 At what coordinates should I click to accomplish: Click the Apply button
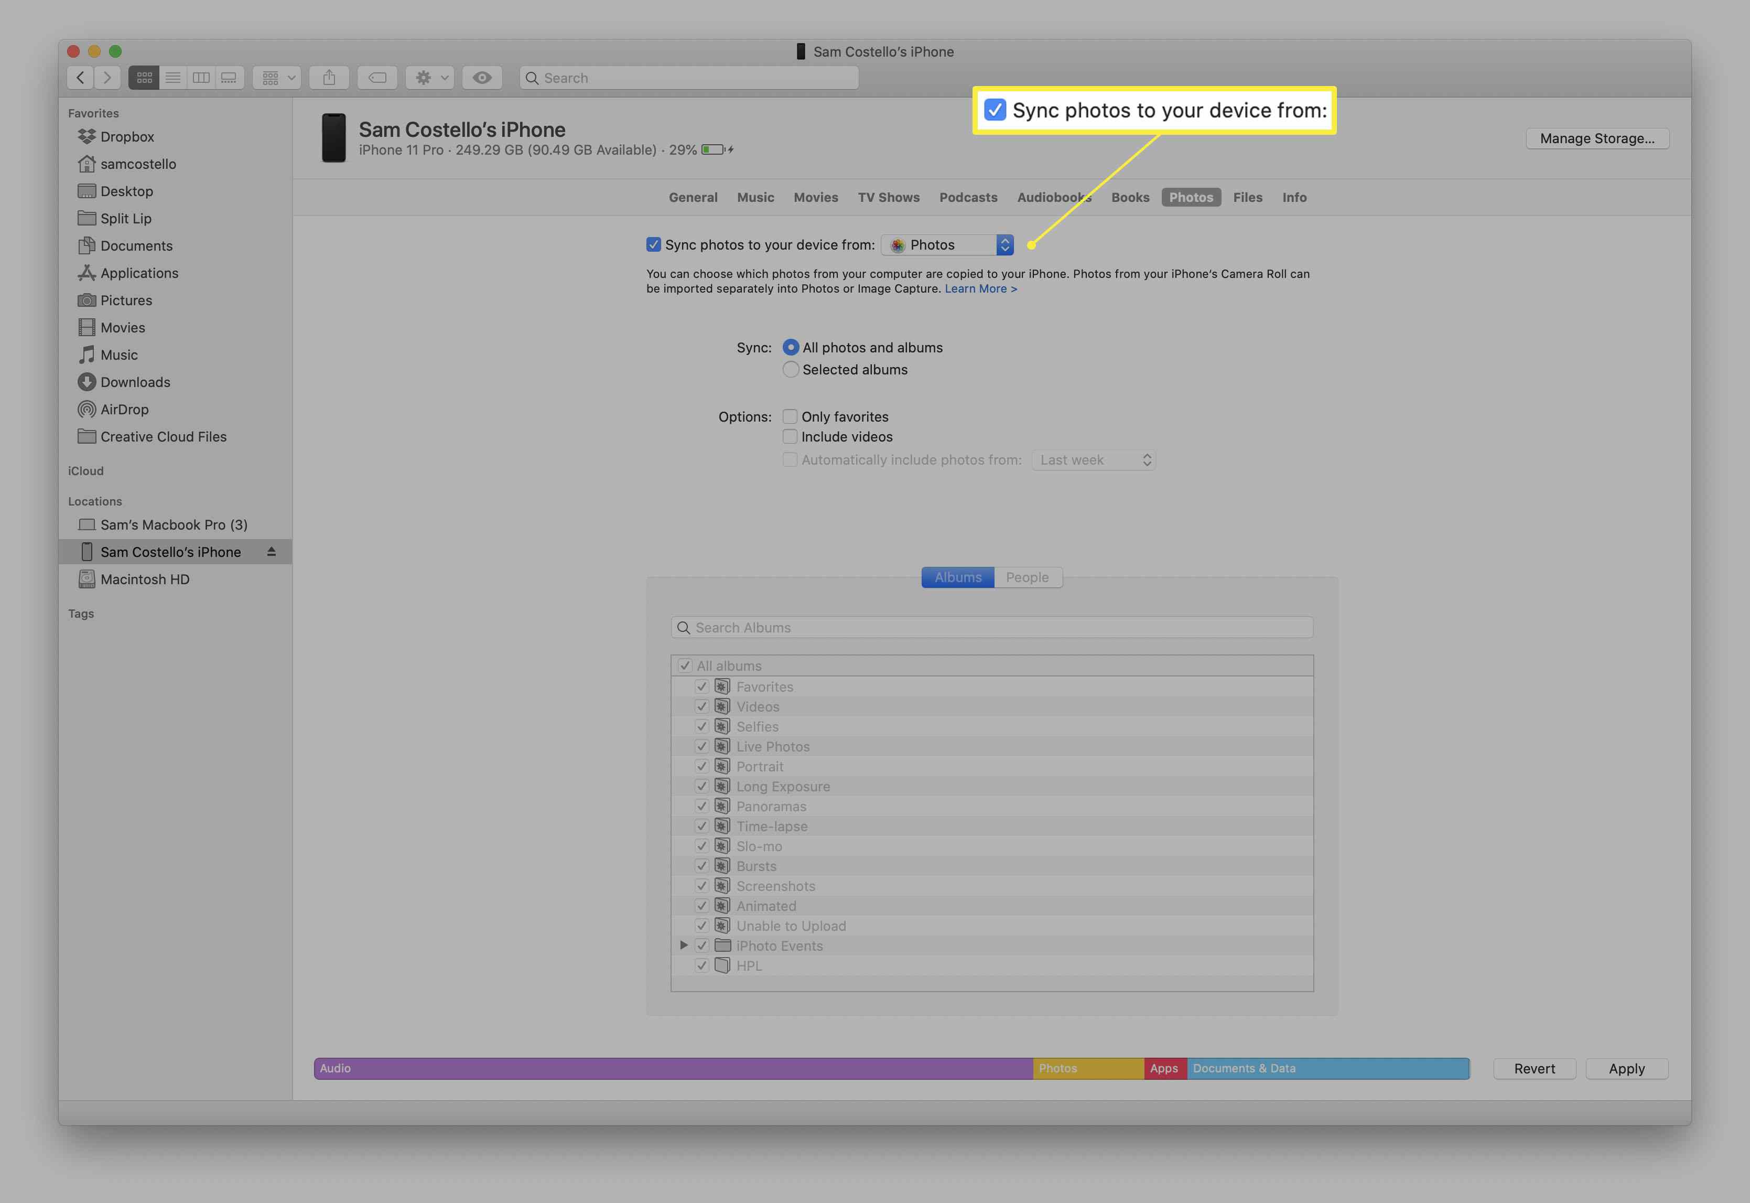(1626, 1069)
